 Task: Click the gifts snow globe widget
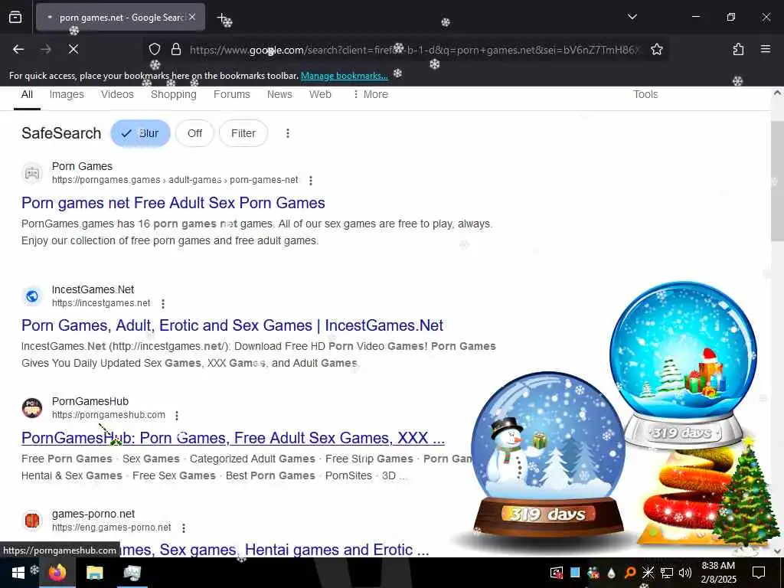click(683, 364)
